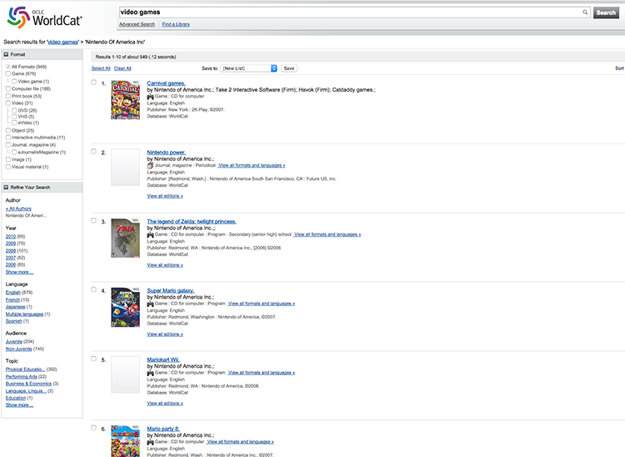View all editions of Super Mario galaxy
625x457 pixels.
[165, 334]
